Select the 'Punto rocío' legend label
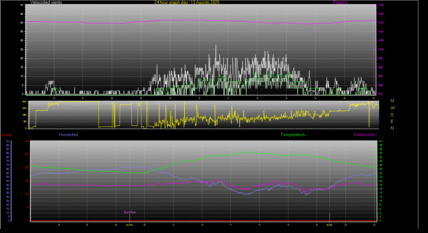The width and height of the screenshot is (428, 233). [364, 135]
